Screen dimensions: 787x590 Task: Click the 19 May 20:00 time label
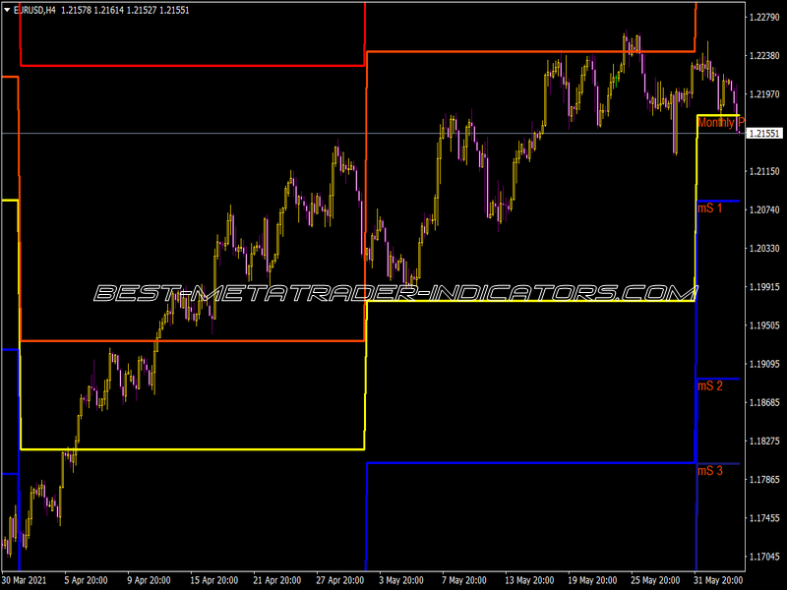coord(592,580)
